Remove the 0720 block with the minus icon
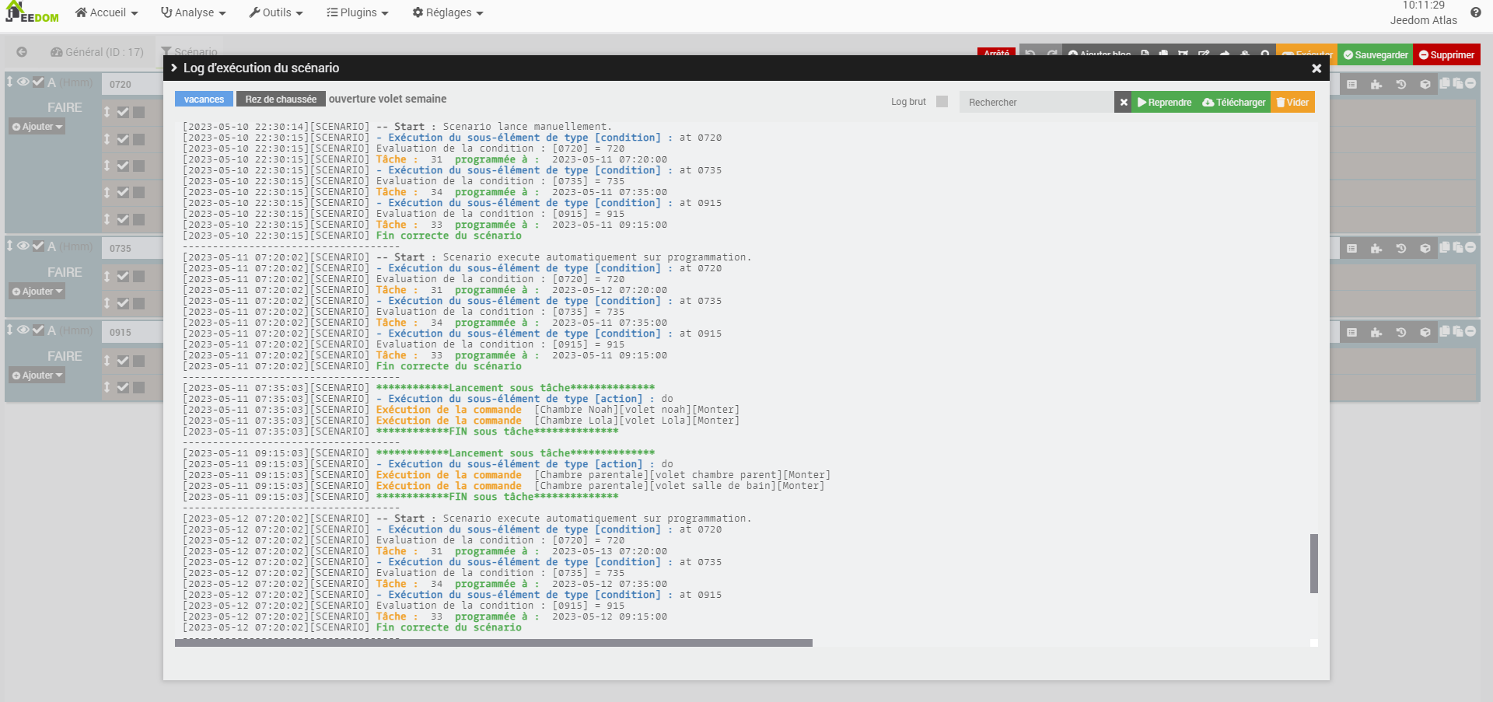 coord(1470,83)
